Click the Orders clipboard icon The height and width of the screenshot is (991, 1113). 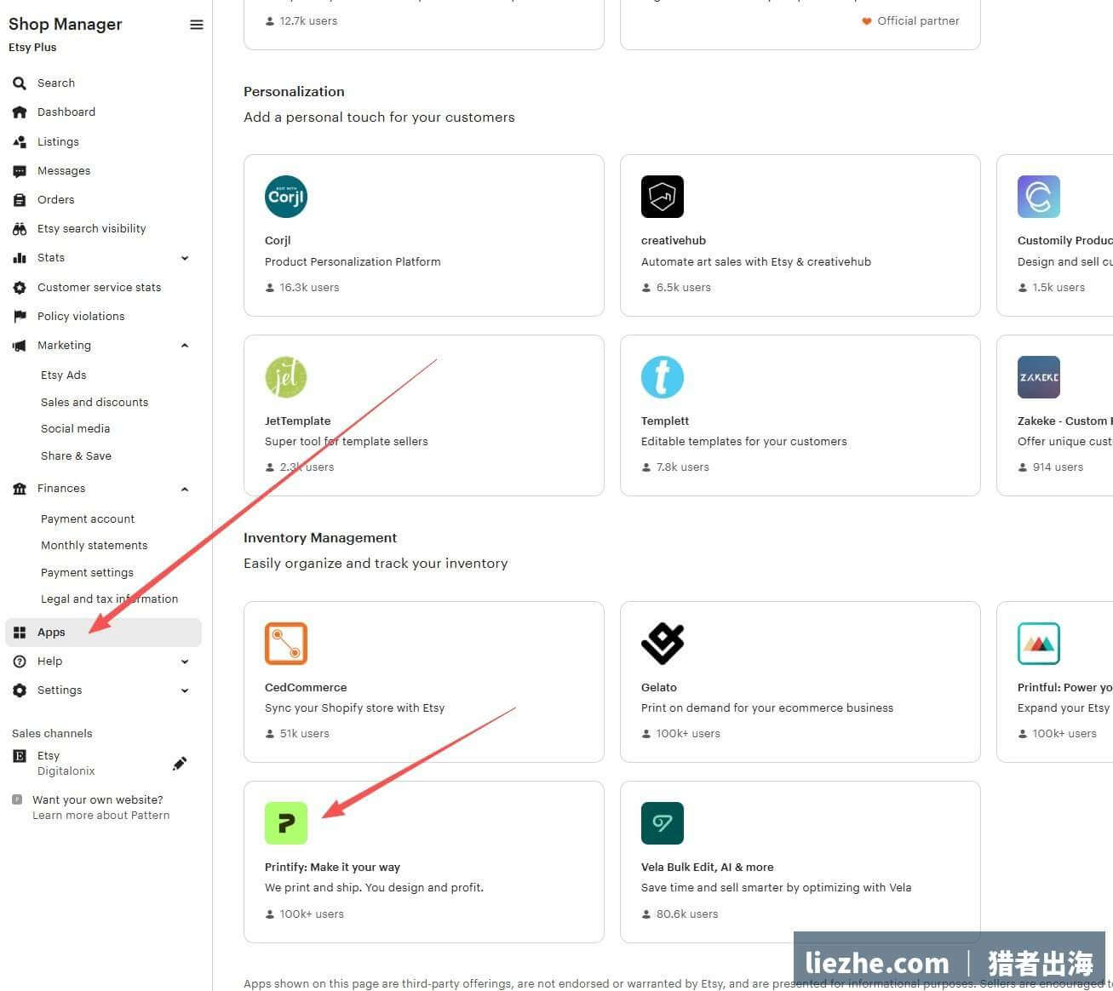pos(20,200)
